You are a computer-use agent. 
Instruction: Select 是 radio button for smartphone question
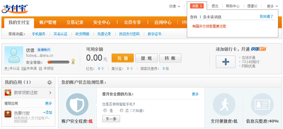(105, 111)
